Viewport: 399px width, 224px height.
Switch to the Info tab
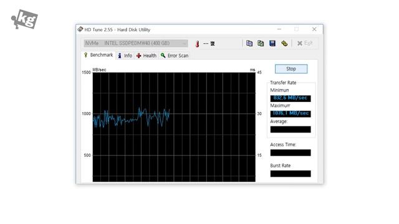pos(125,55)
